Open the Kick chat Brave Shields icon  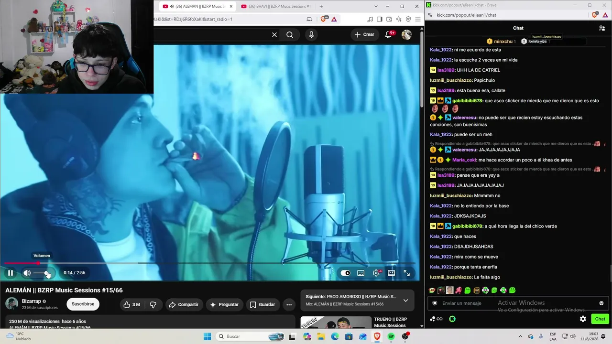(595, 15)
